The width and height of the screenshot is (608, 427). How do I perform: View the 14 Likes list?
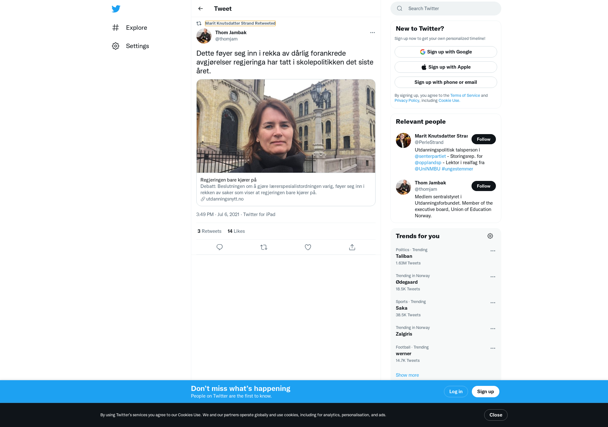(x=236, y=231)
